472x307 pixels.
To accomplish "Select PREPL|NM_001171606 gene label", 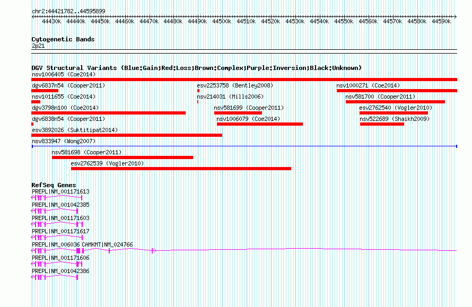I will 60,258.
